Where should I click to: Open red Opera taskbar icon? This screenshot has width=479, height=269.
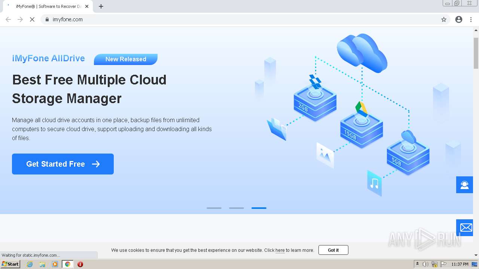(80, 264)
